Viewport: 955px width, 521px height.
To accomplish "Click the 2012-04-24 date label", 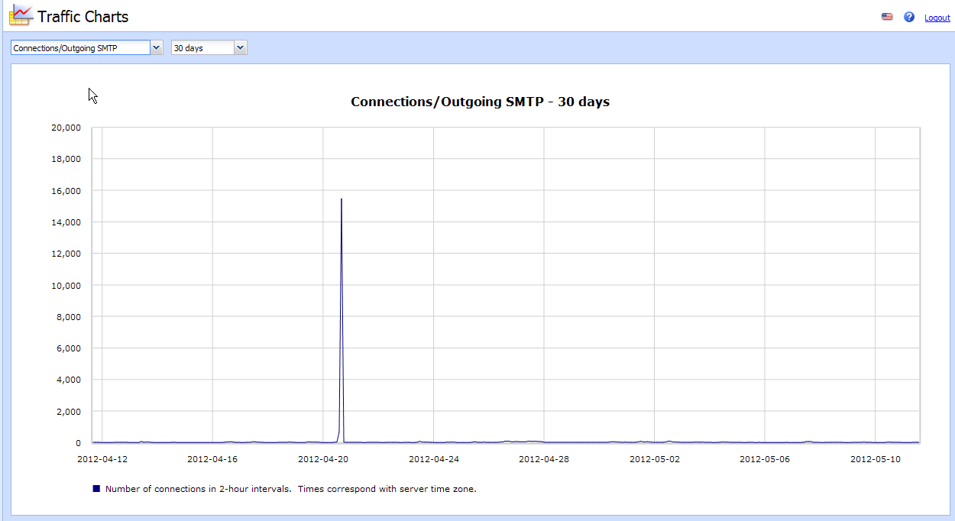I will 434,460.
